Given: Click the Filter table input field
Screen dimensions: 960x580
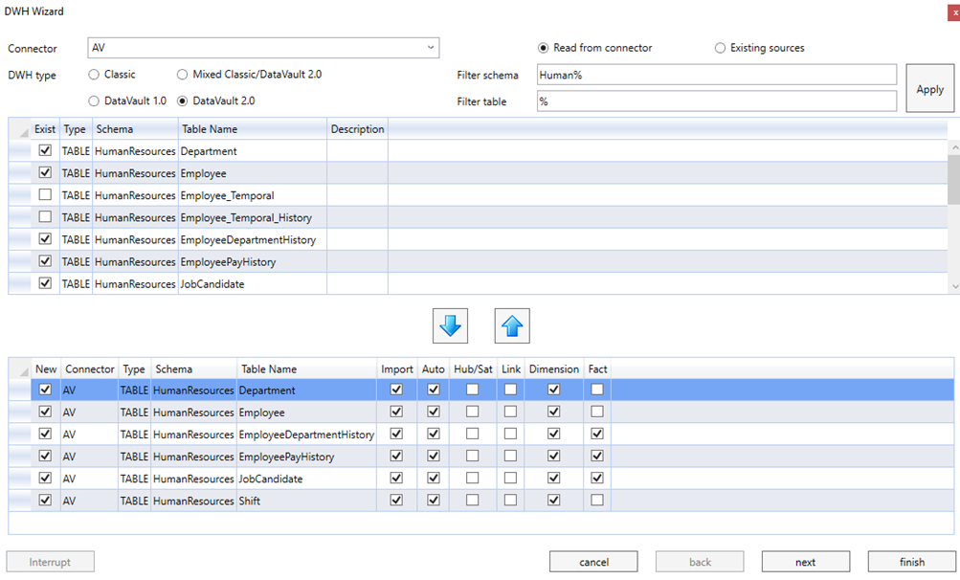Looking at the screenshot, I should (716, 101).
